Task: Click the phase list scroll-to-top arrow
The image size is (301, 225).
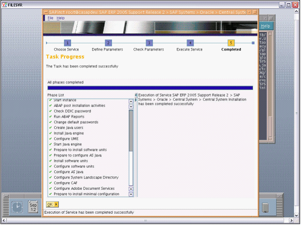Action: (x=131, y=101)
